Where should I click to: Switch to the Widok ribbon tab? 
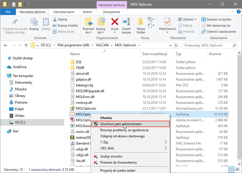pos(87,12)
